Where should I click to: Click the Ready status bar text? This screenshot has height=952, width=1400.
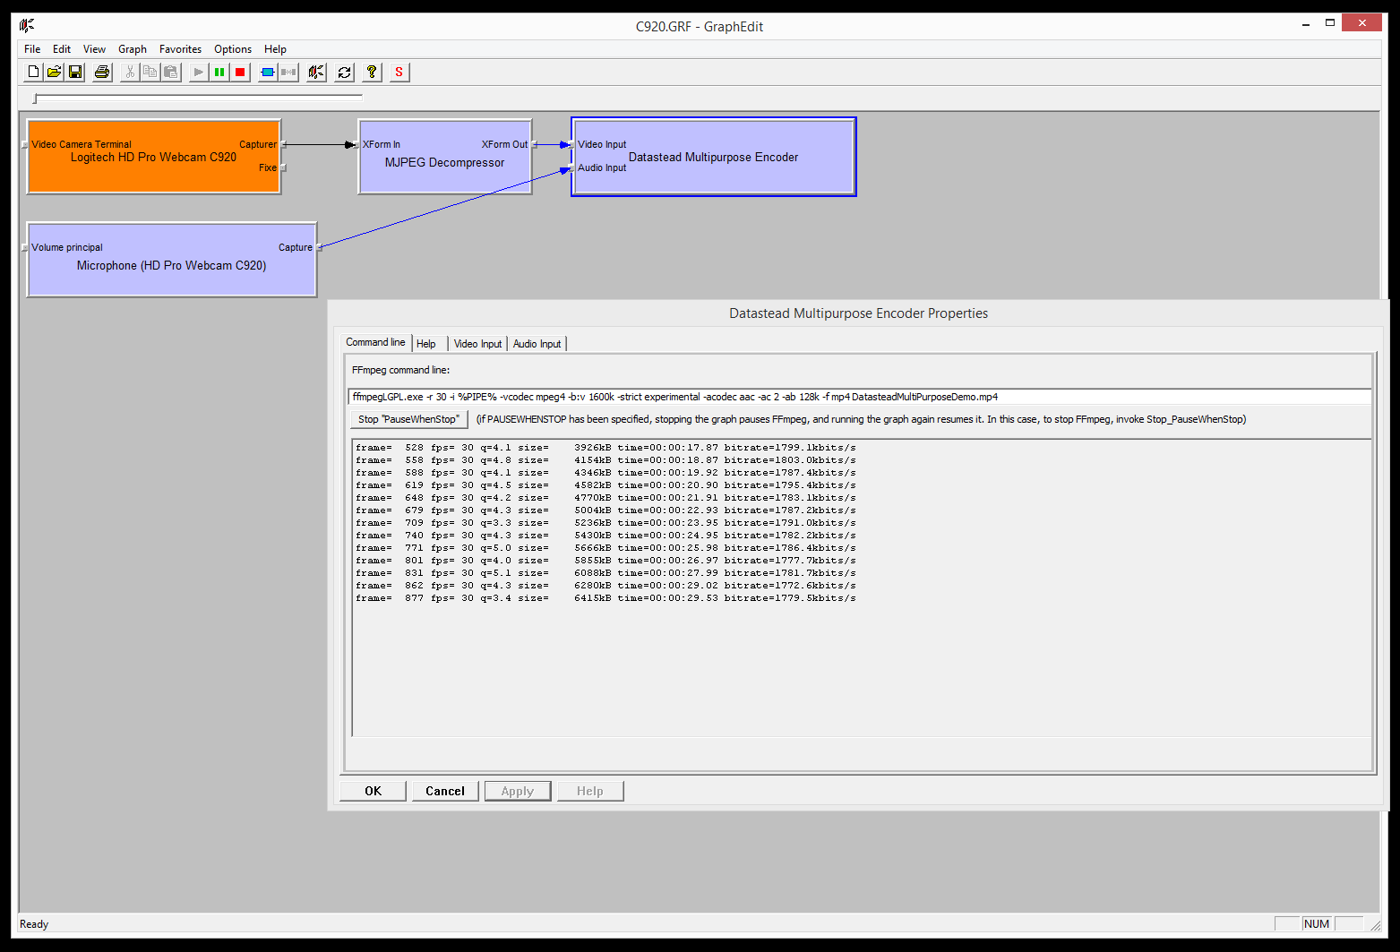point(34,924)
